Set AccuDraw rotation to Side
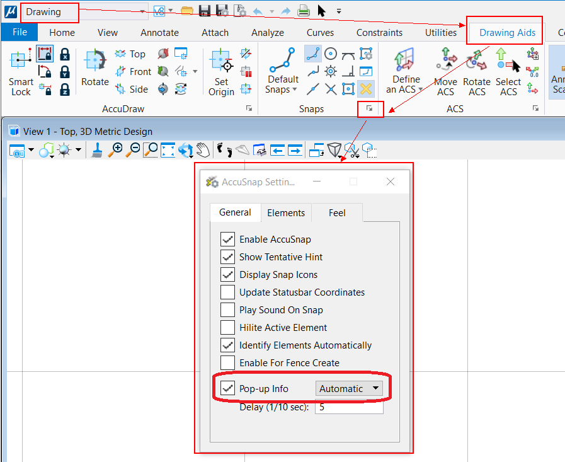 tap(131, 89)
